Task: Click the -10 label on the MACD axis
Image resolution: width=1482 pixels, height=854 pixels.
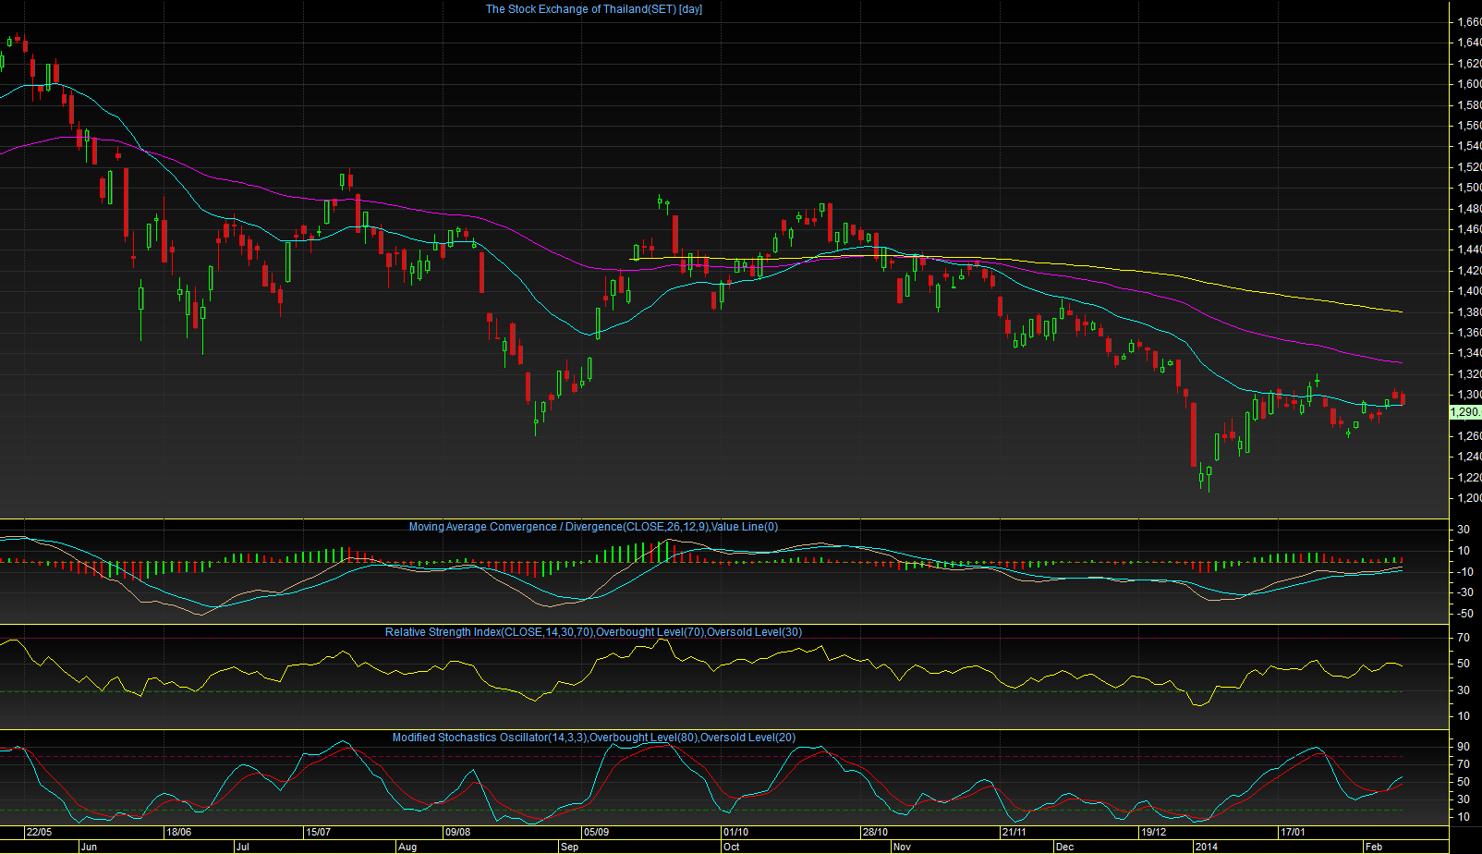Action: [1464, 572]
